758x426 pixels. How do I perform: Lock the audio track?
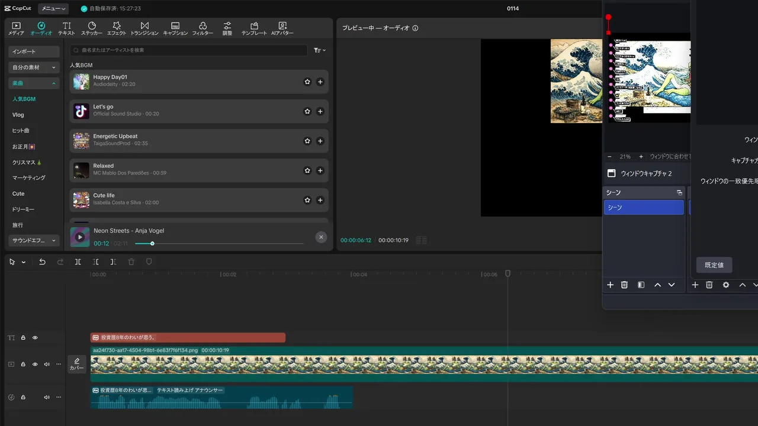coord(23,398)
